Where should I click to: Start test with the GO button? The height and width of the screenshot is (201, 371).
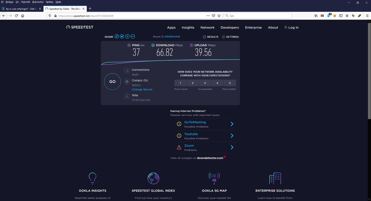[112, 82]
